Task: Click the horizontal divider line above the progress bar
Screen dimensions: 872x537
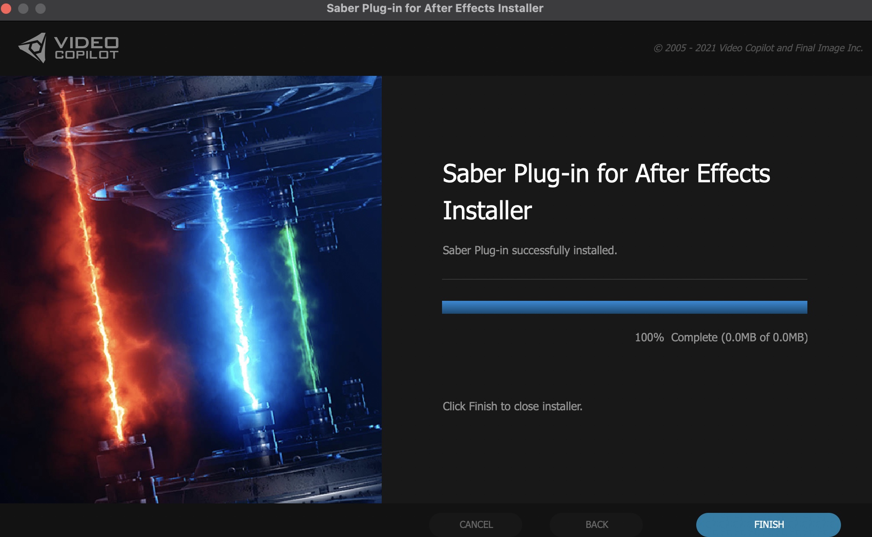Action: tap(624, 279)
